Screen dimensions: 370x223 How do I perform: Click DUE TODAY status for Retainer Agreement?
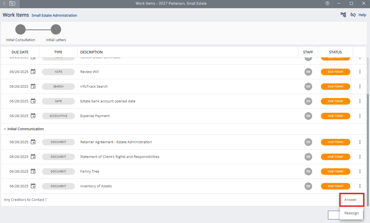point(335,142)
